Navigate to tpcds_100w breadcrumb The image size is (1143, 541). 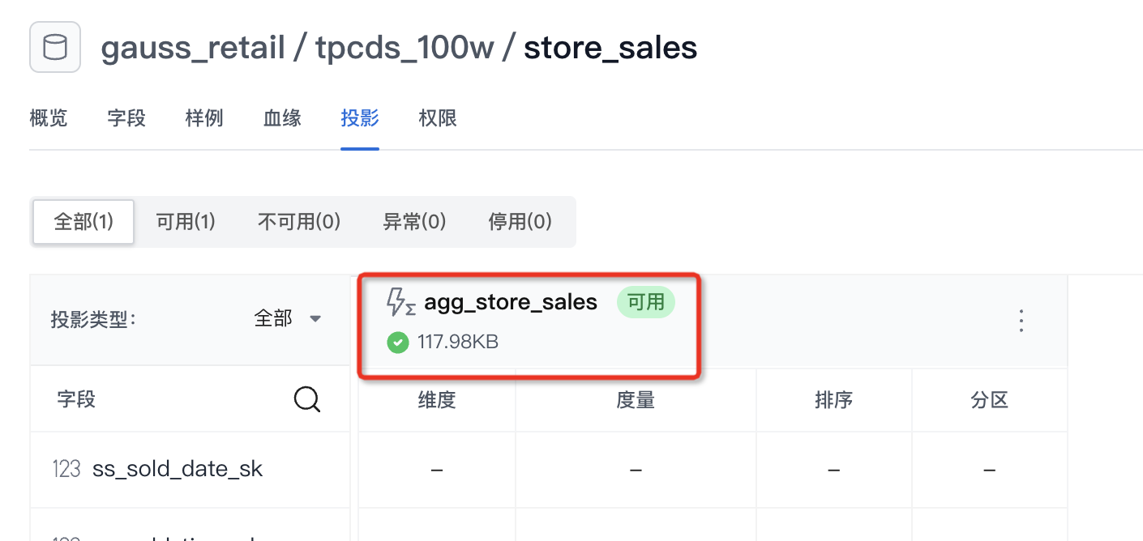[x=405, y=49]
